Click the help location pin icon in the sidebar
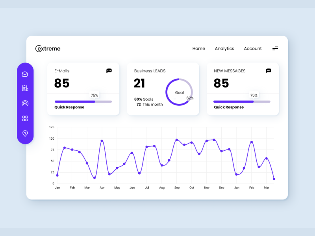The height and width of the screenshot is (236, 315). click(x=25, y=133)
